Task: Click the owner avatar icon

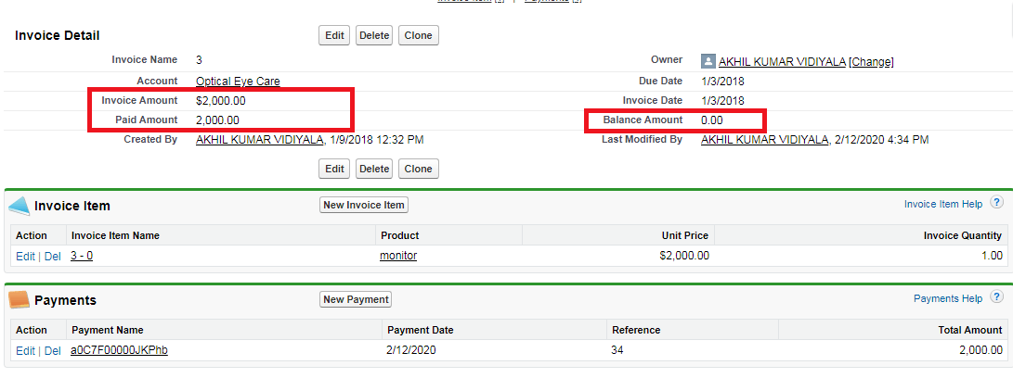Action: (x=708, y=61)
